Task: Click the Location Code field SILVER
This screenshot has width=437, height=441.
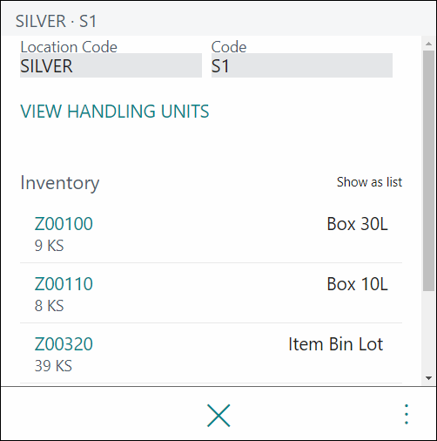Action: pos(111,65)
